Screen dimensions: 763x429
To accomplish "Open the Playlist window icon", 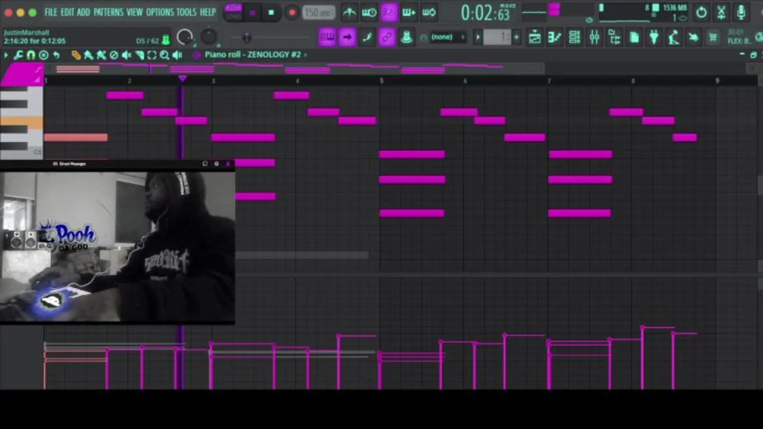I will coord(535,38).
